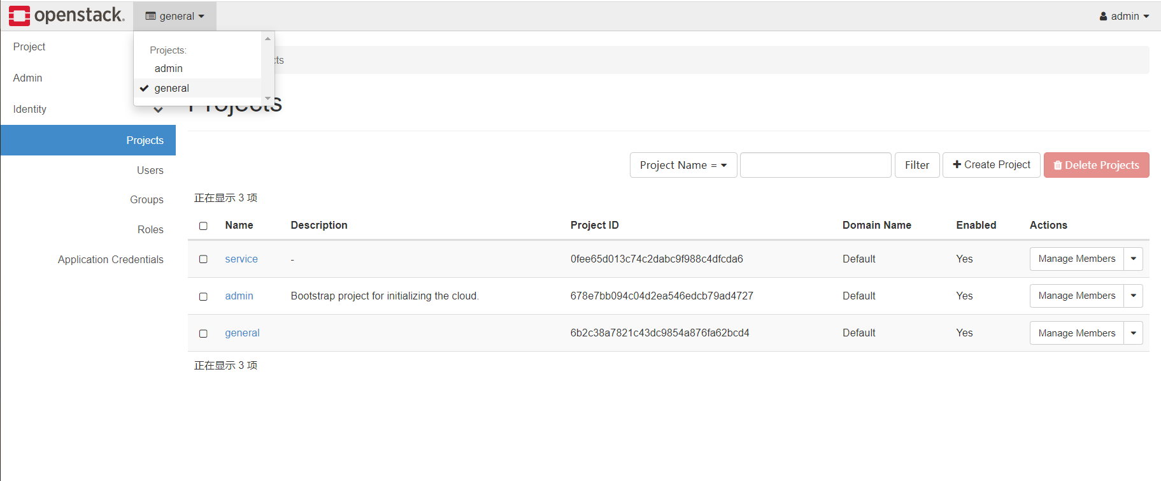The image size is (1161, 481).
Task: Open the admin user menu
Action: click(x=1124, y=16)
